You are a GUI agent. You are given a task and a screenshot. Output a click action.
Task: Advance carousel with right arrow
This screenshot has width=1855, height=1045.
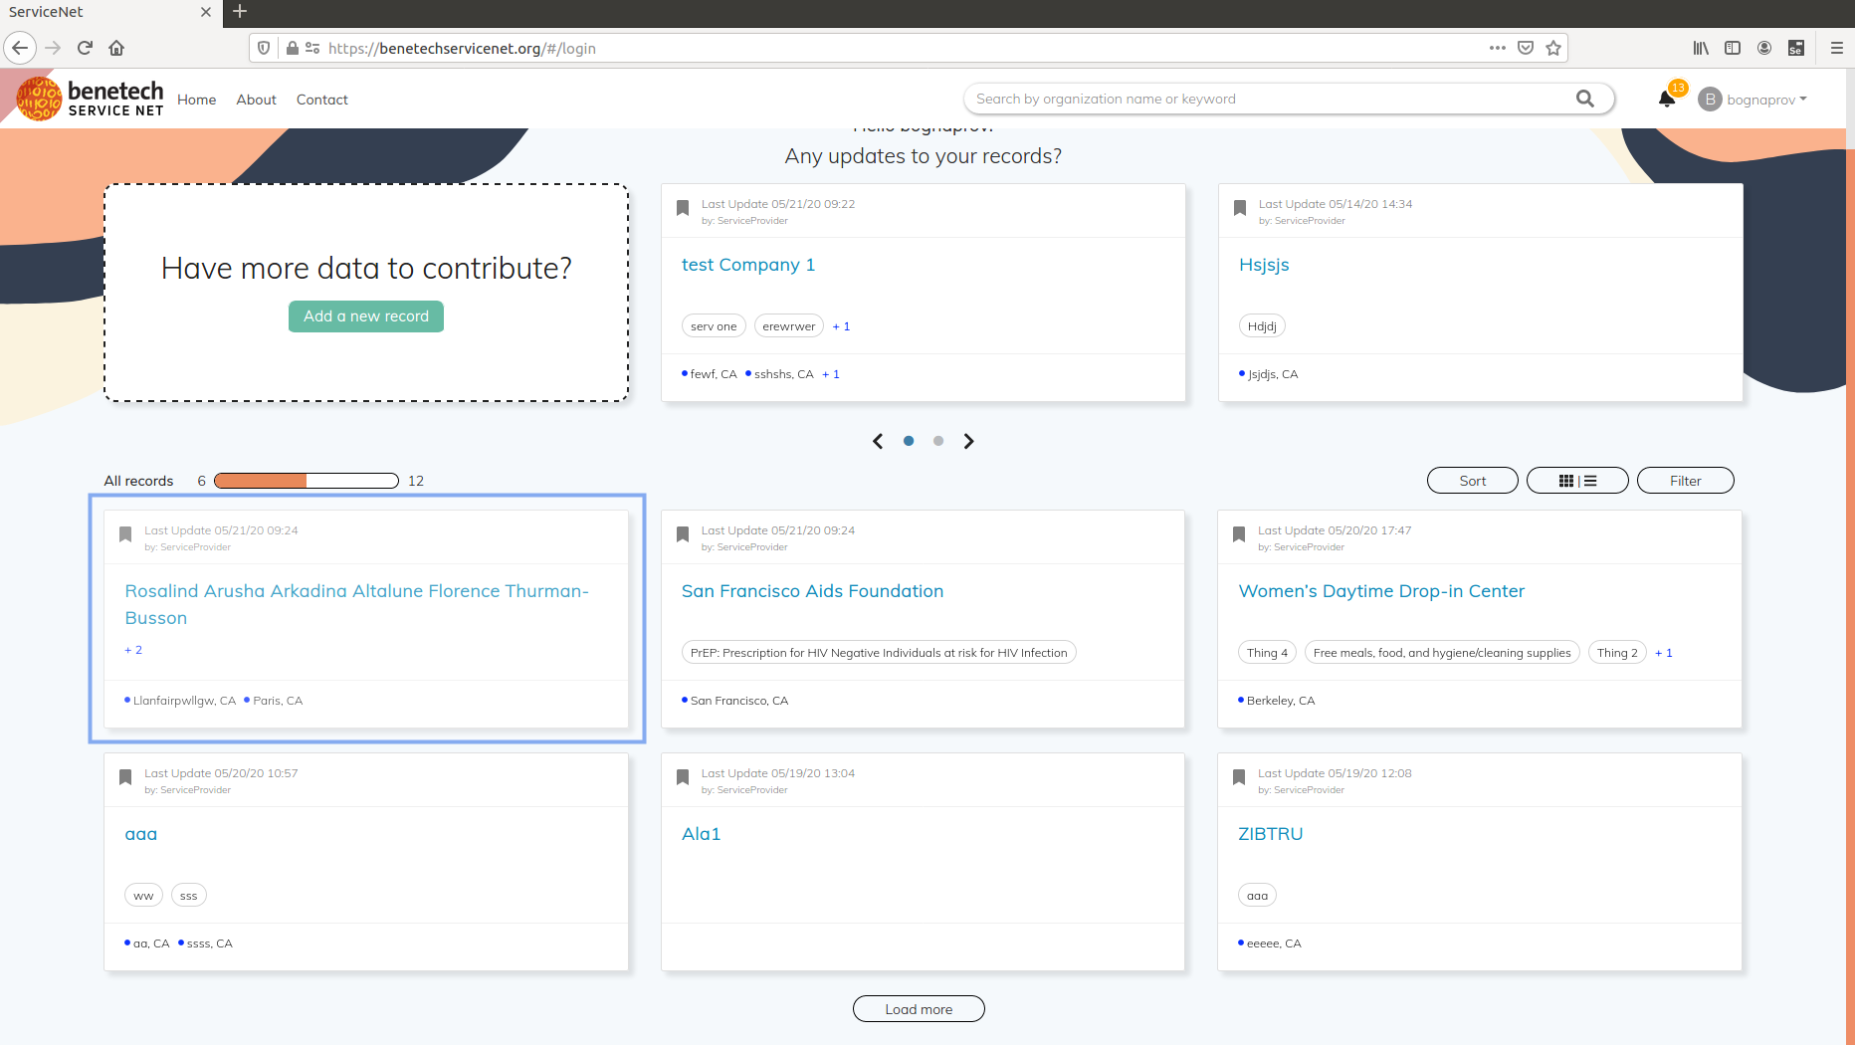point(968,441)
